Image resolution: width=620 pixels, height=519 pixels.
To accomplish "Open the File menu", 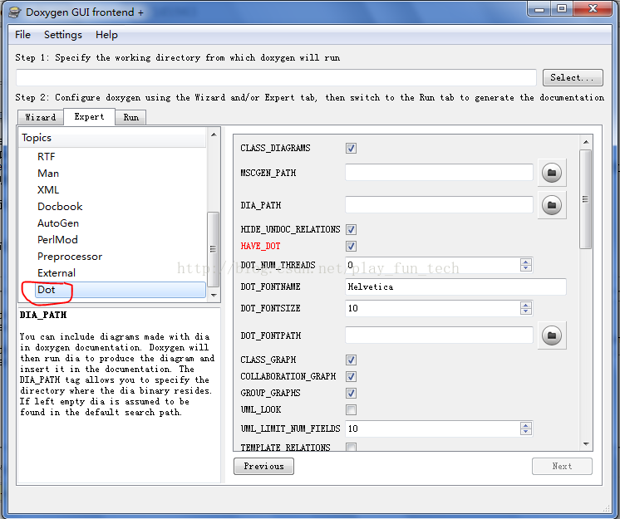I will pos(22,35).
